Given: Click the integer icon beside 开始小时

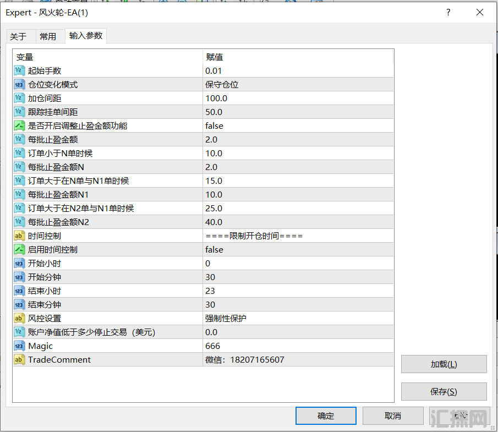Looking at the screenshot, I should [19, 264].
